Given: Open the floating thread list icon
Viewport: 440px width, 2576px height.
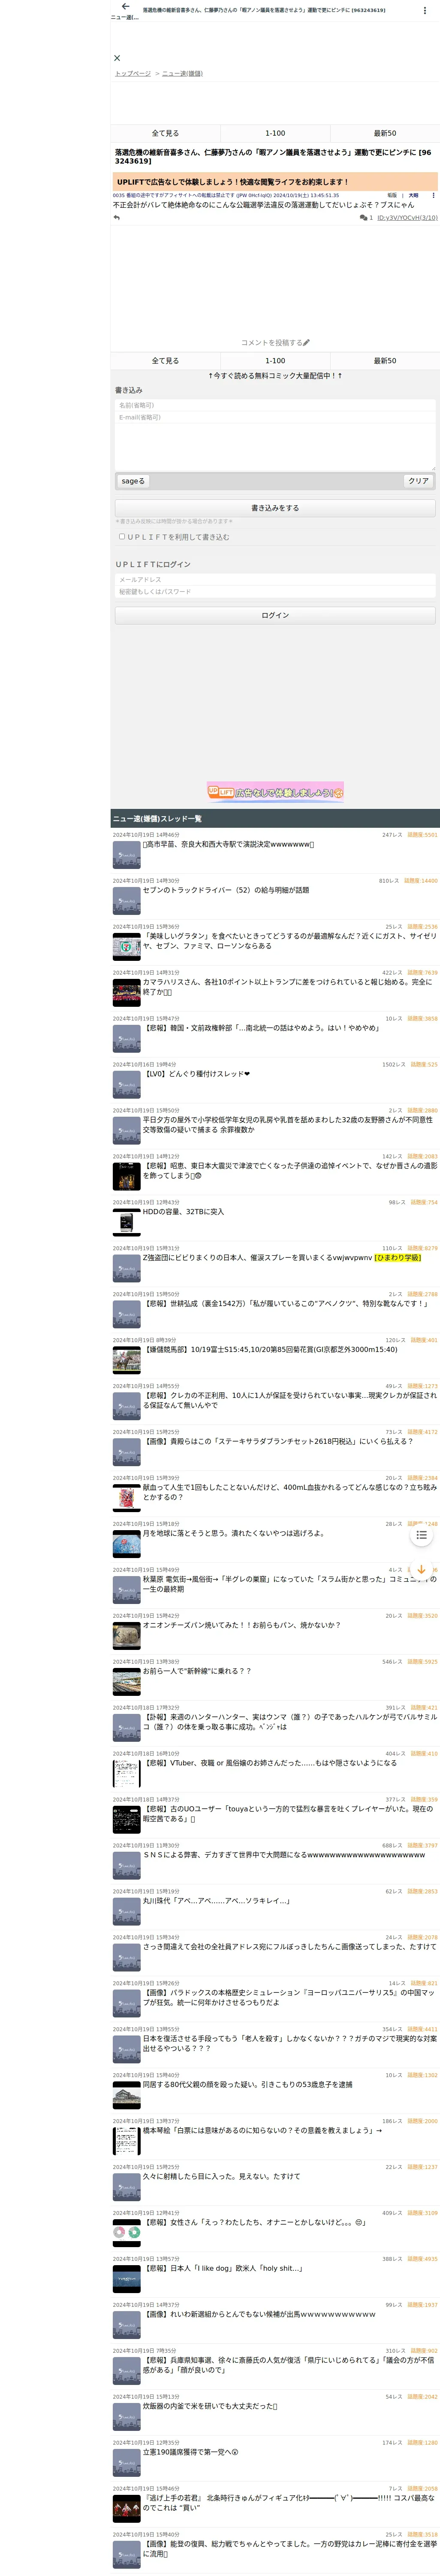Looking at the screenshot, I should (x=421, y=1534).
